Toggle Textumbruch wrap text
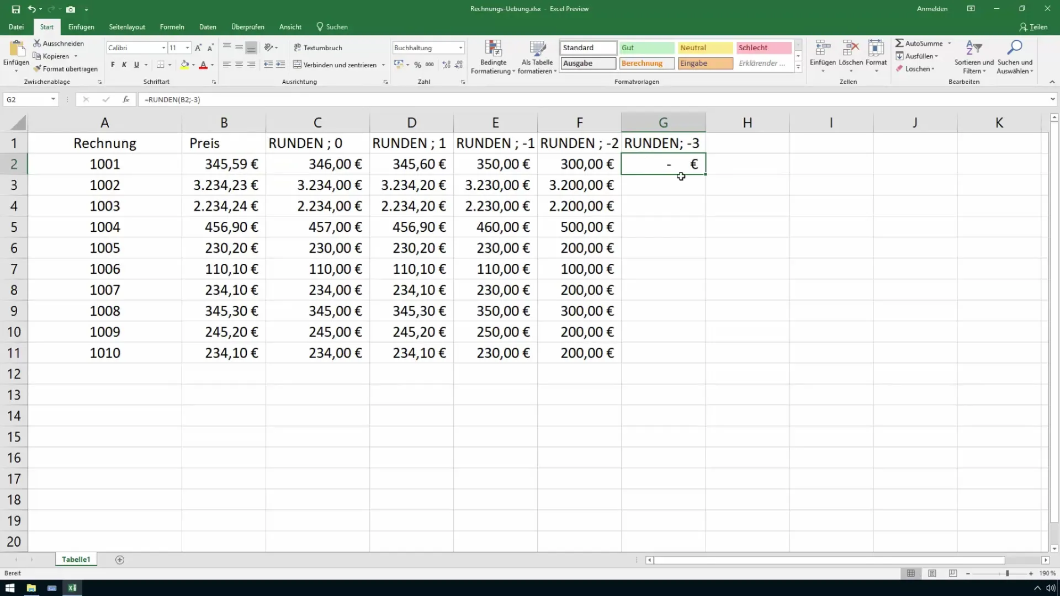This screenshot has width=1060, height=596. [318, 47]
